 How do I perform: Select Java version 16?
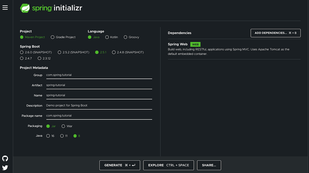(48, 136)
